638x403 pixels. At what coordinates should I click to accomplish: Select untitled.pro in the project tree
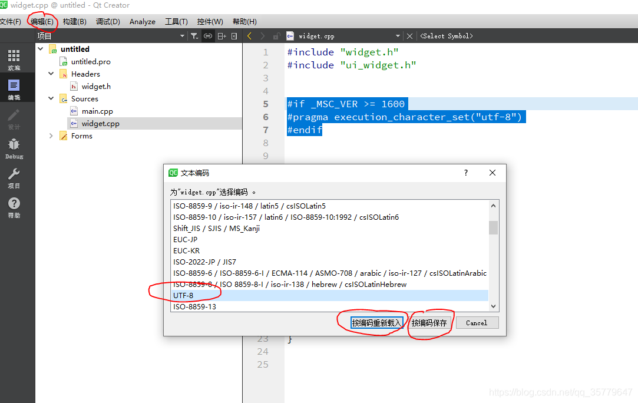(91, 61)
